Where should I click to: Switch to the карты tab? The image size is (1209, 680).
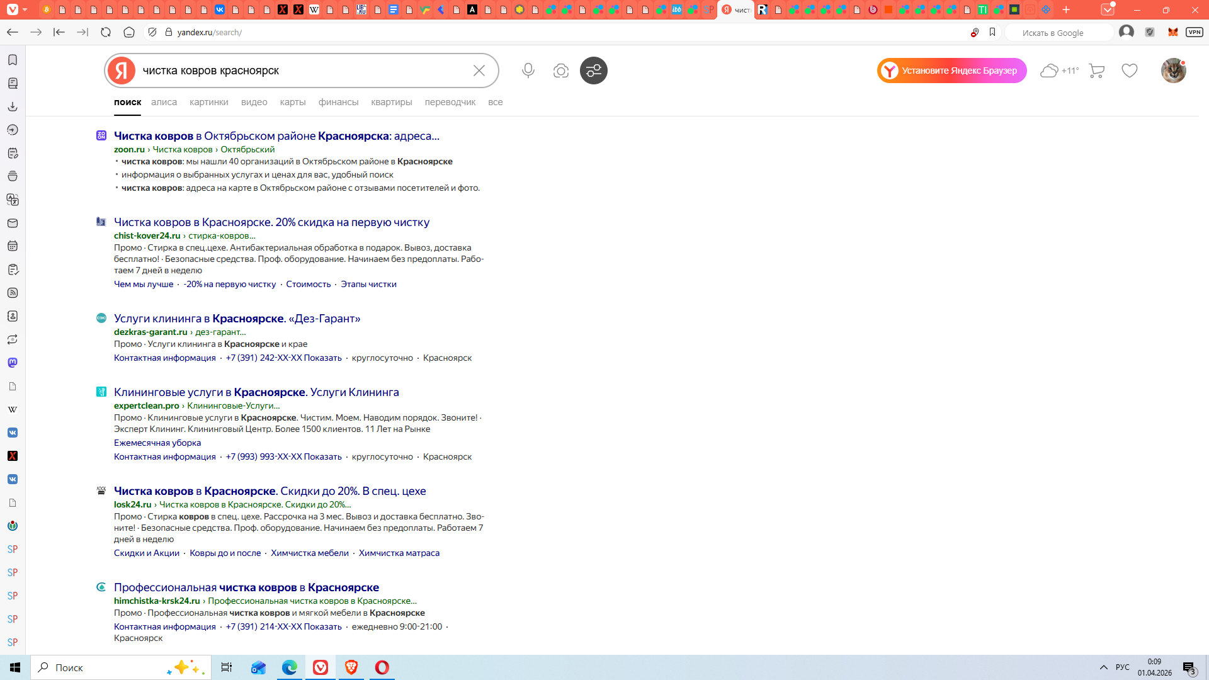coord(292,102)
